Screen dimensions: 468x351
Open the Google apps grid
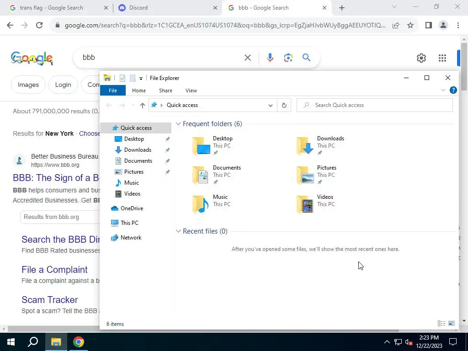pos(442,58)
